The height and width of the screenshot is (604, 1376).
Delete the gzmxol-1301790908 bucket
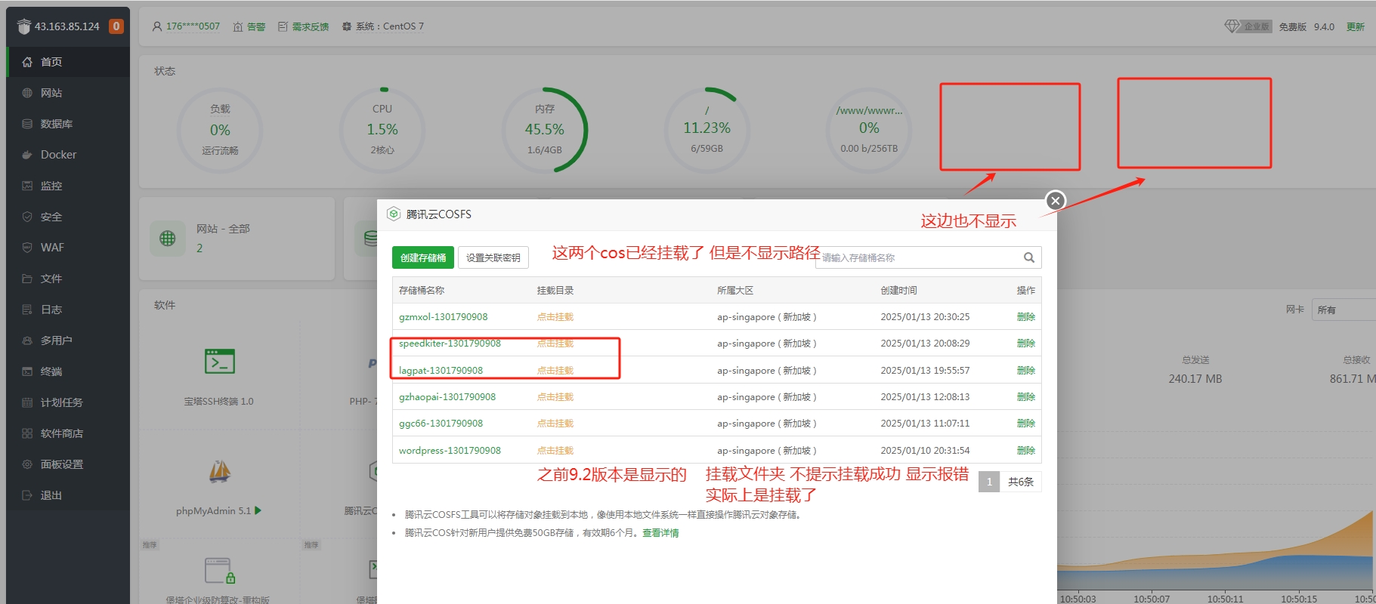(1026, 317)
